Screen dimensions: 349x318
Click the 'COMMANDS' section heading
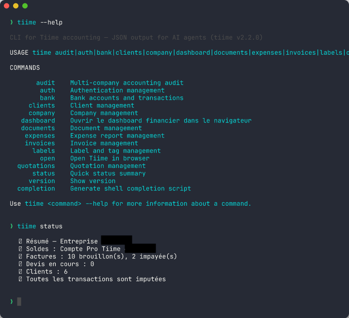pos(25,68)
